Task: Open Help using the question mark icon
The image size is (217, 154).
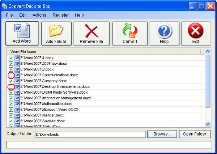Action: [x=164, y=30]
